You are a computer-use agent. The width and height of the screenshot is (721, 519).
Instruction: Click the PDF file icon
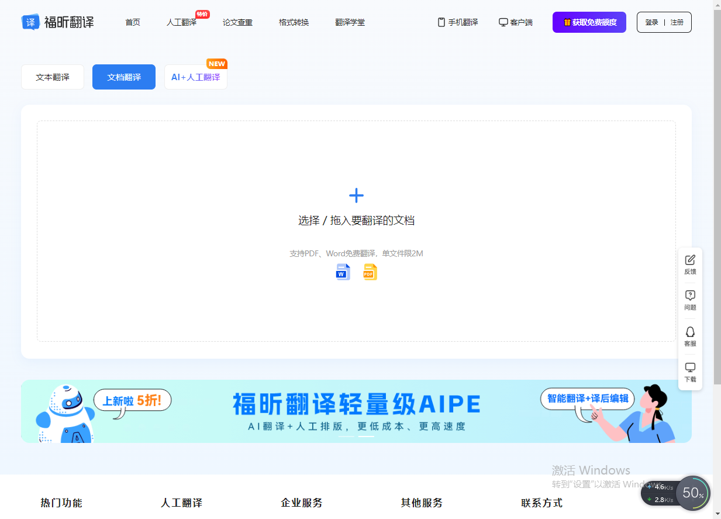pos(370,272)
